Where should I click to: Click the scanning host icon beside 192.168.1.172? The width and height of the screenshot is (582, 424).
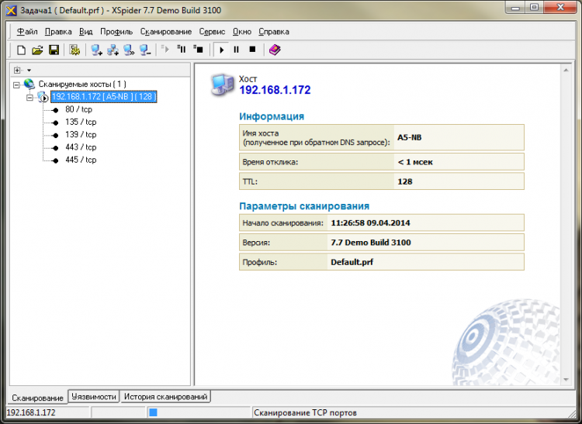click(x=43, y=97)
